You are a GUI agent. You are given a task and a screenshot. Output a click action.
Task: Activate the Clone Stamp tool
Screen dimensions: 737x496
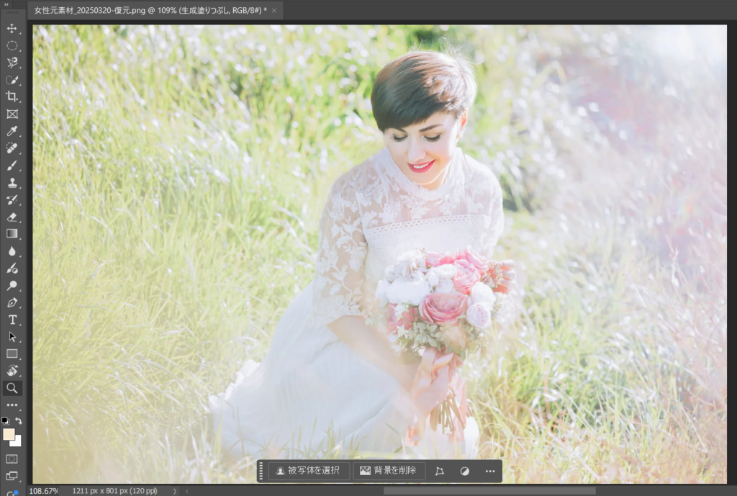12,183
